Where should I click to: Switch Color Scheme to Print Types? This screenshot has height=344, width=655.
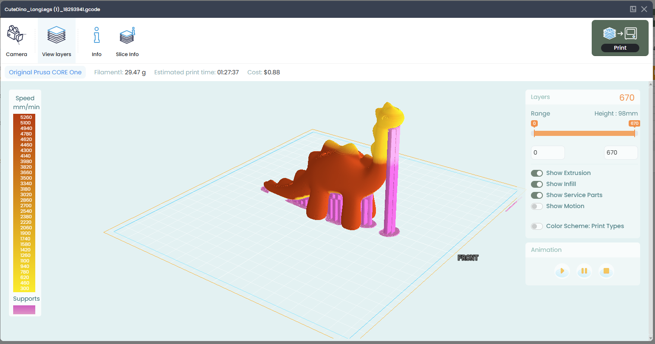point(537,226)
